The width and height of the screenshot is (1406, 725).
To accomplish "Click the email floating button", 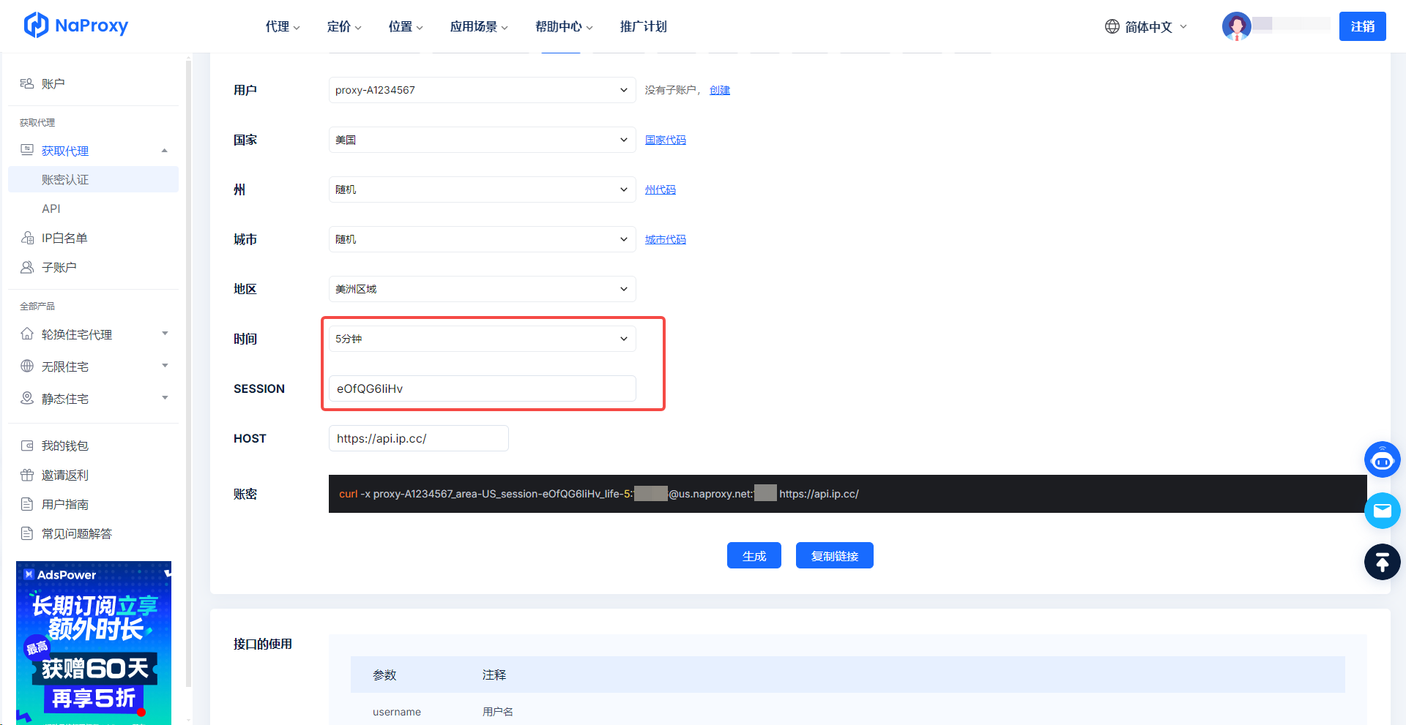I will (1382, 511).
